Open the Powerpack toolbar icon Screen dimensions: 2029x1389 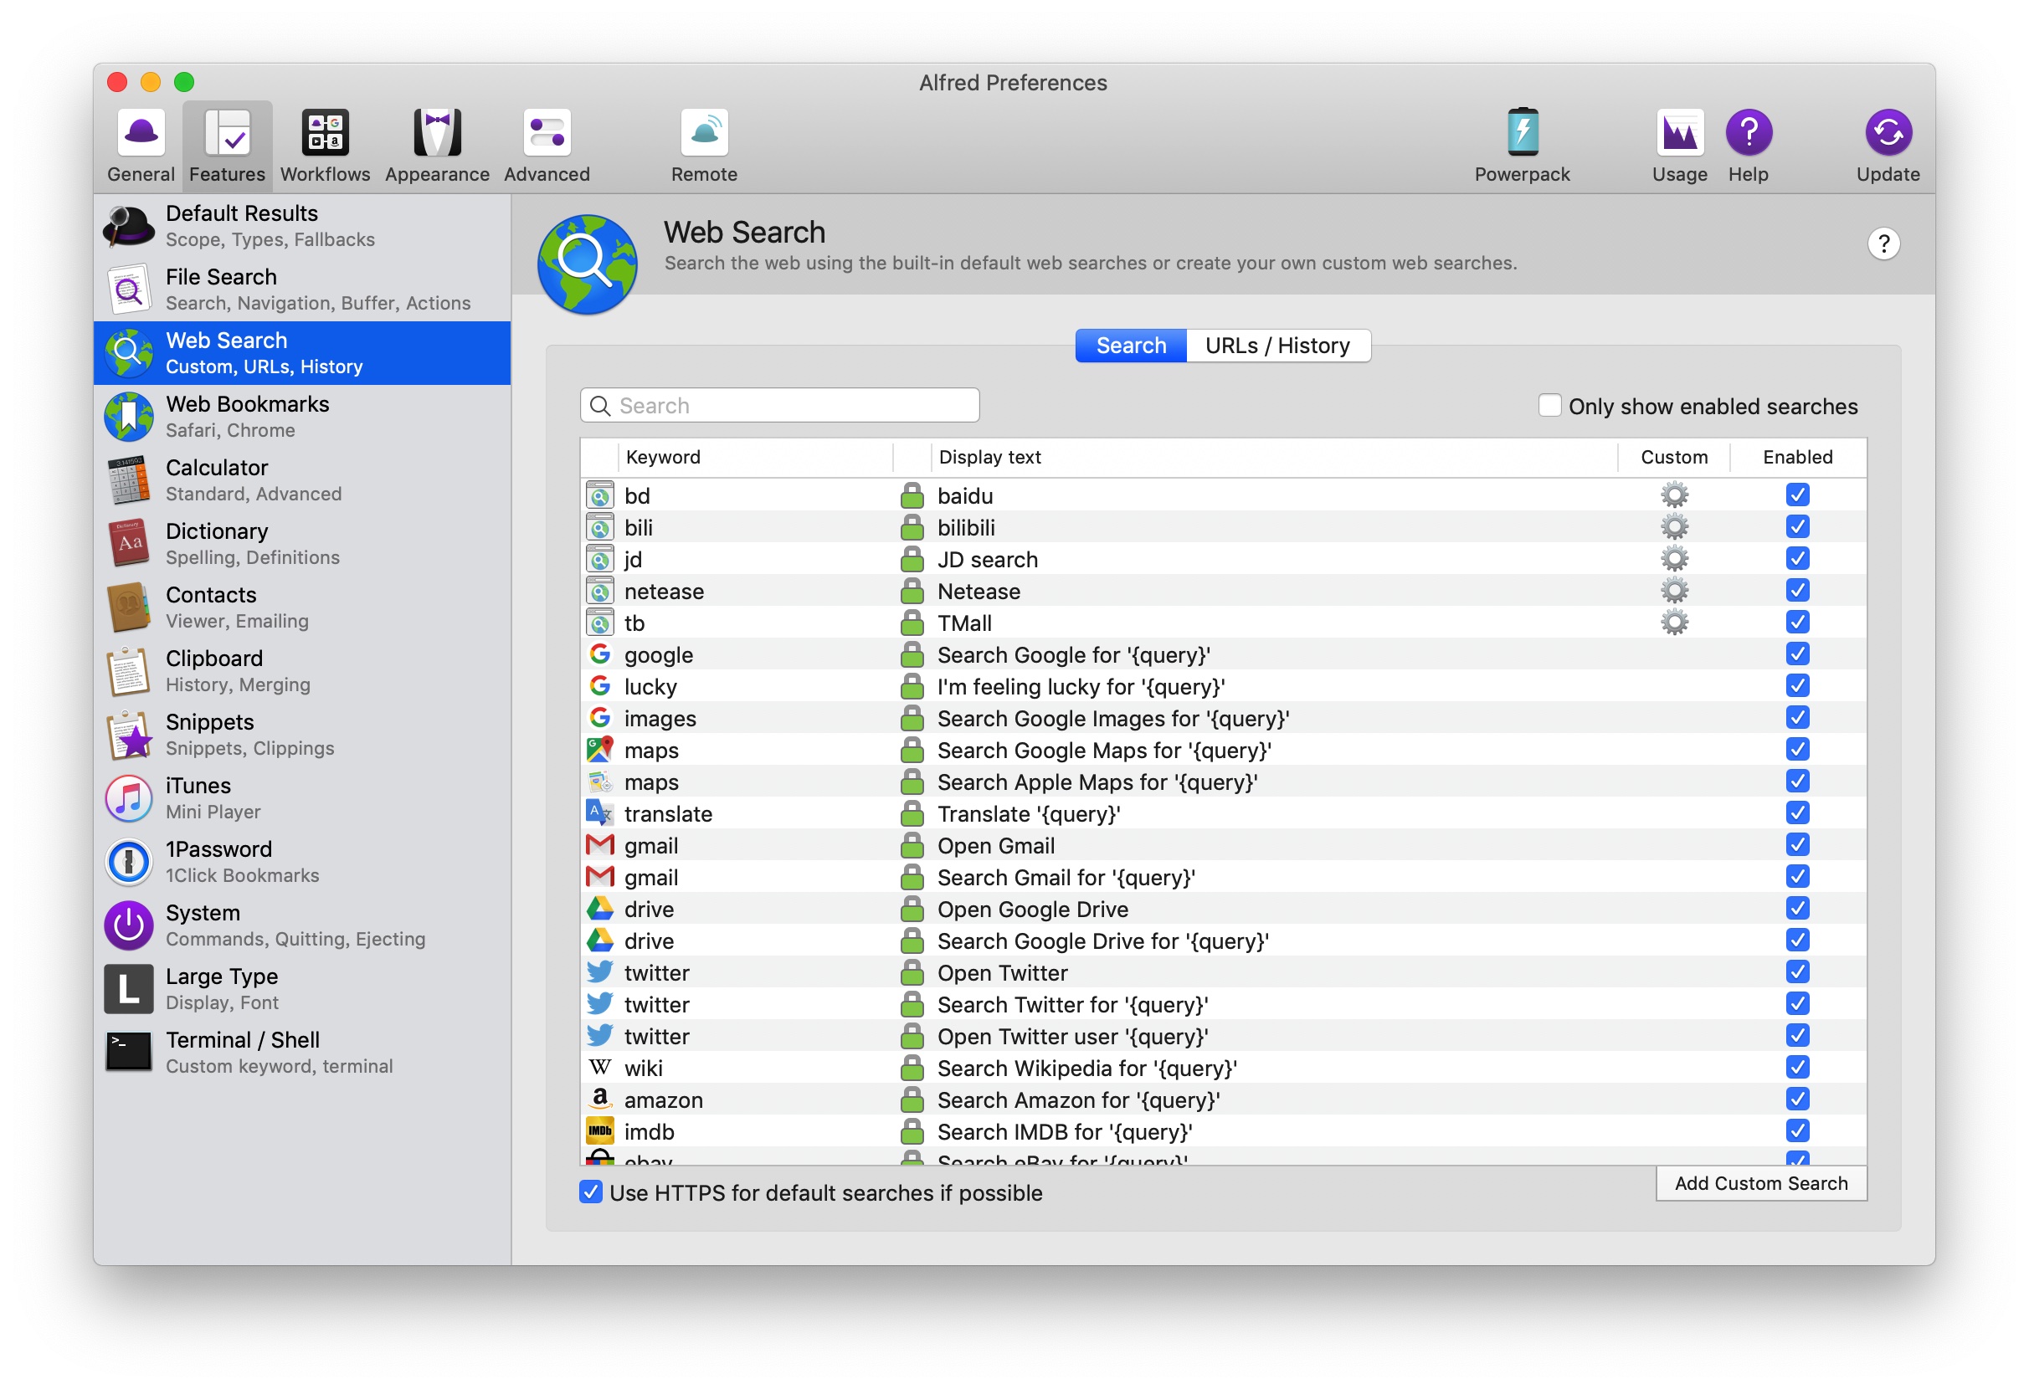click(x=1522, y=146)
